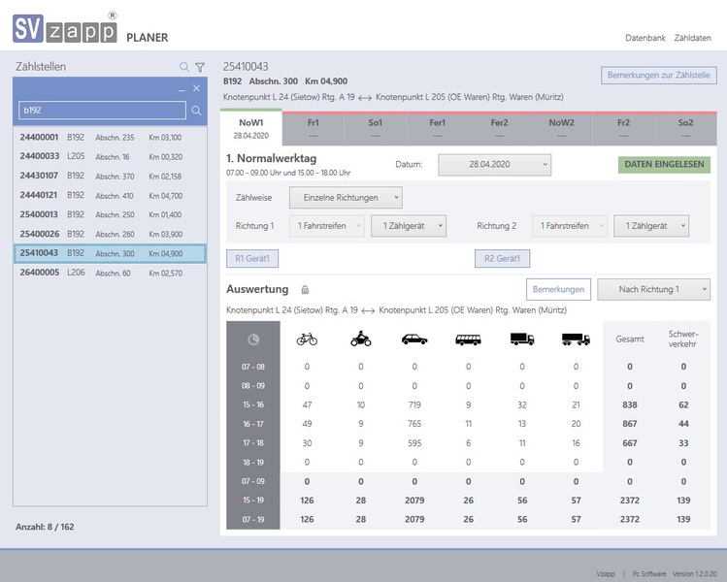
Task: Click the motorcycle column icon
Action: pyautogui.click(x=361, y=339)
